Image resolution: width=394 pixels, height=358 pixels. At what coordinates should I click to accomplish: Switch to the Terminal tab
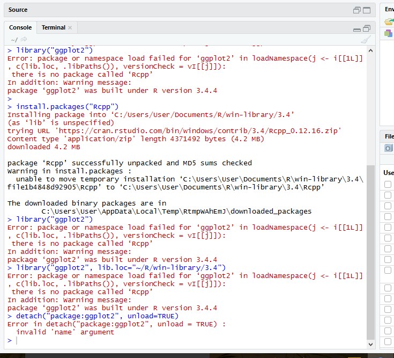click(x=53, y=27)
